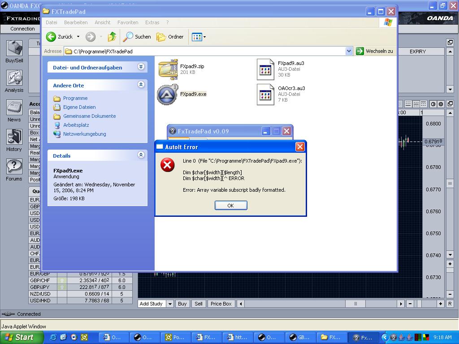459x344 pixels.
Task: Collapse the Andere Orte panel
Action: [141, 85]
